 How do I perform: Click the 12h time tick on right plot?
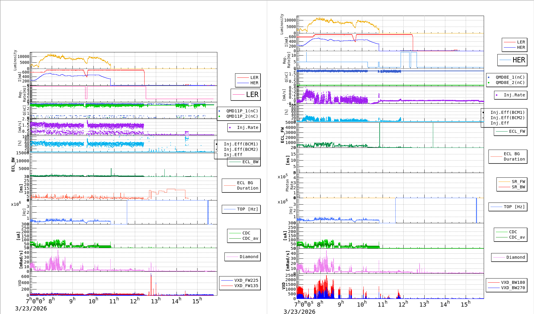pos(403,304)
